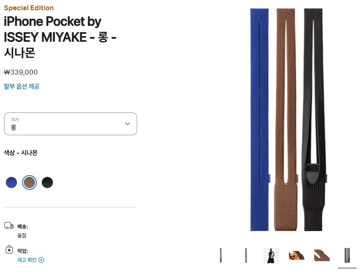Screen dimensions: 364x275
Task: View the brown folded strap thumbnail
Action: (322, 255)
